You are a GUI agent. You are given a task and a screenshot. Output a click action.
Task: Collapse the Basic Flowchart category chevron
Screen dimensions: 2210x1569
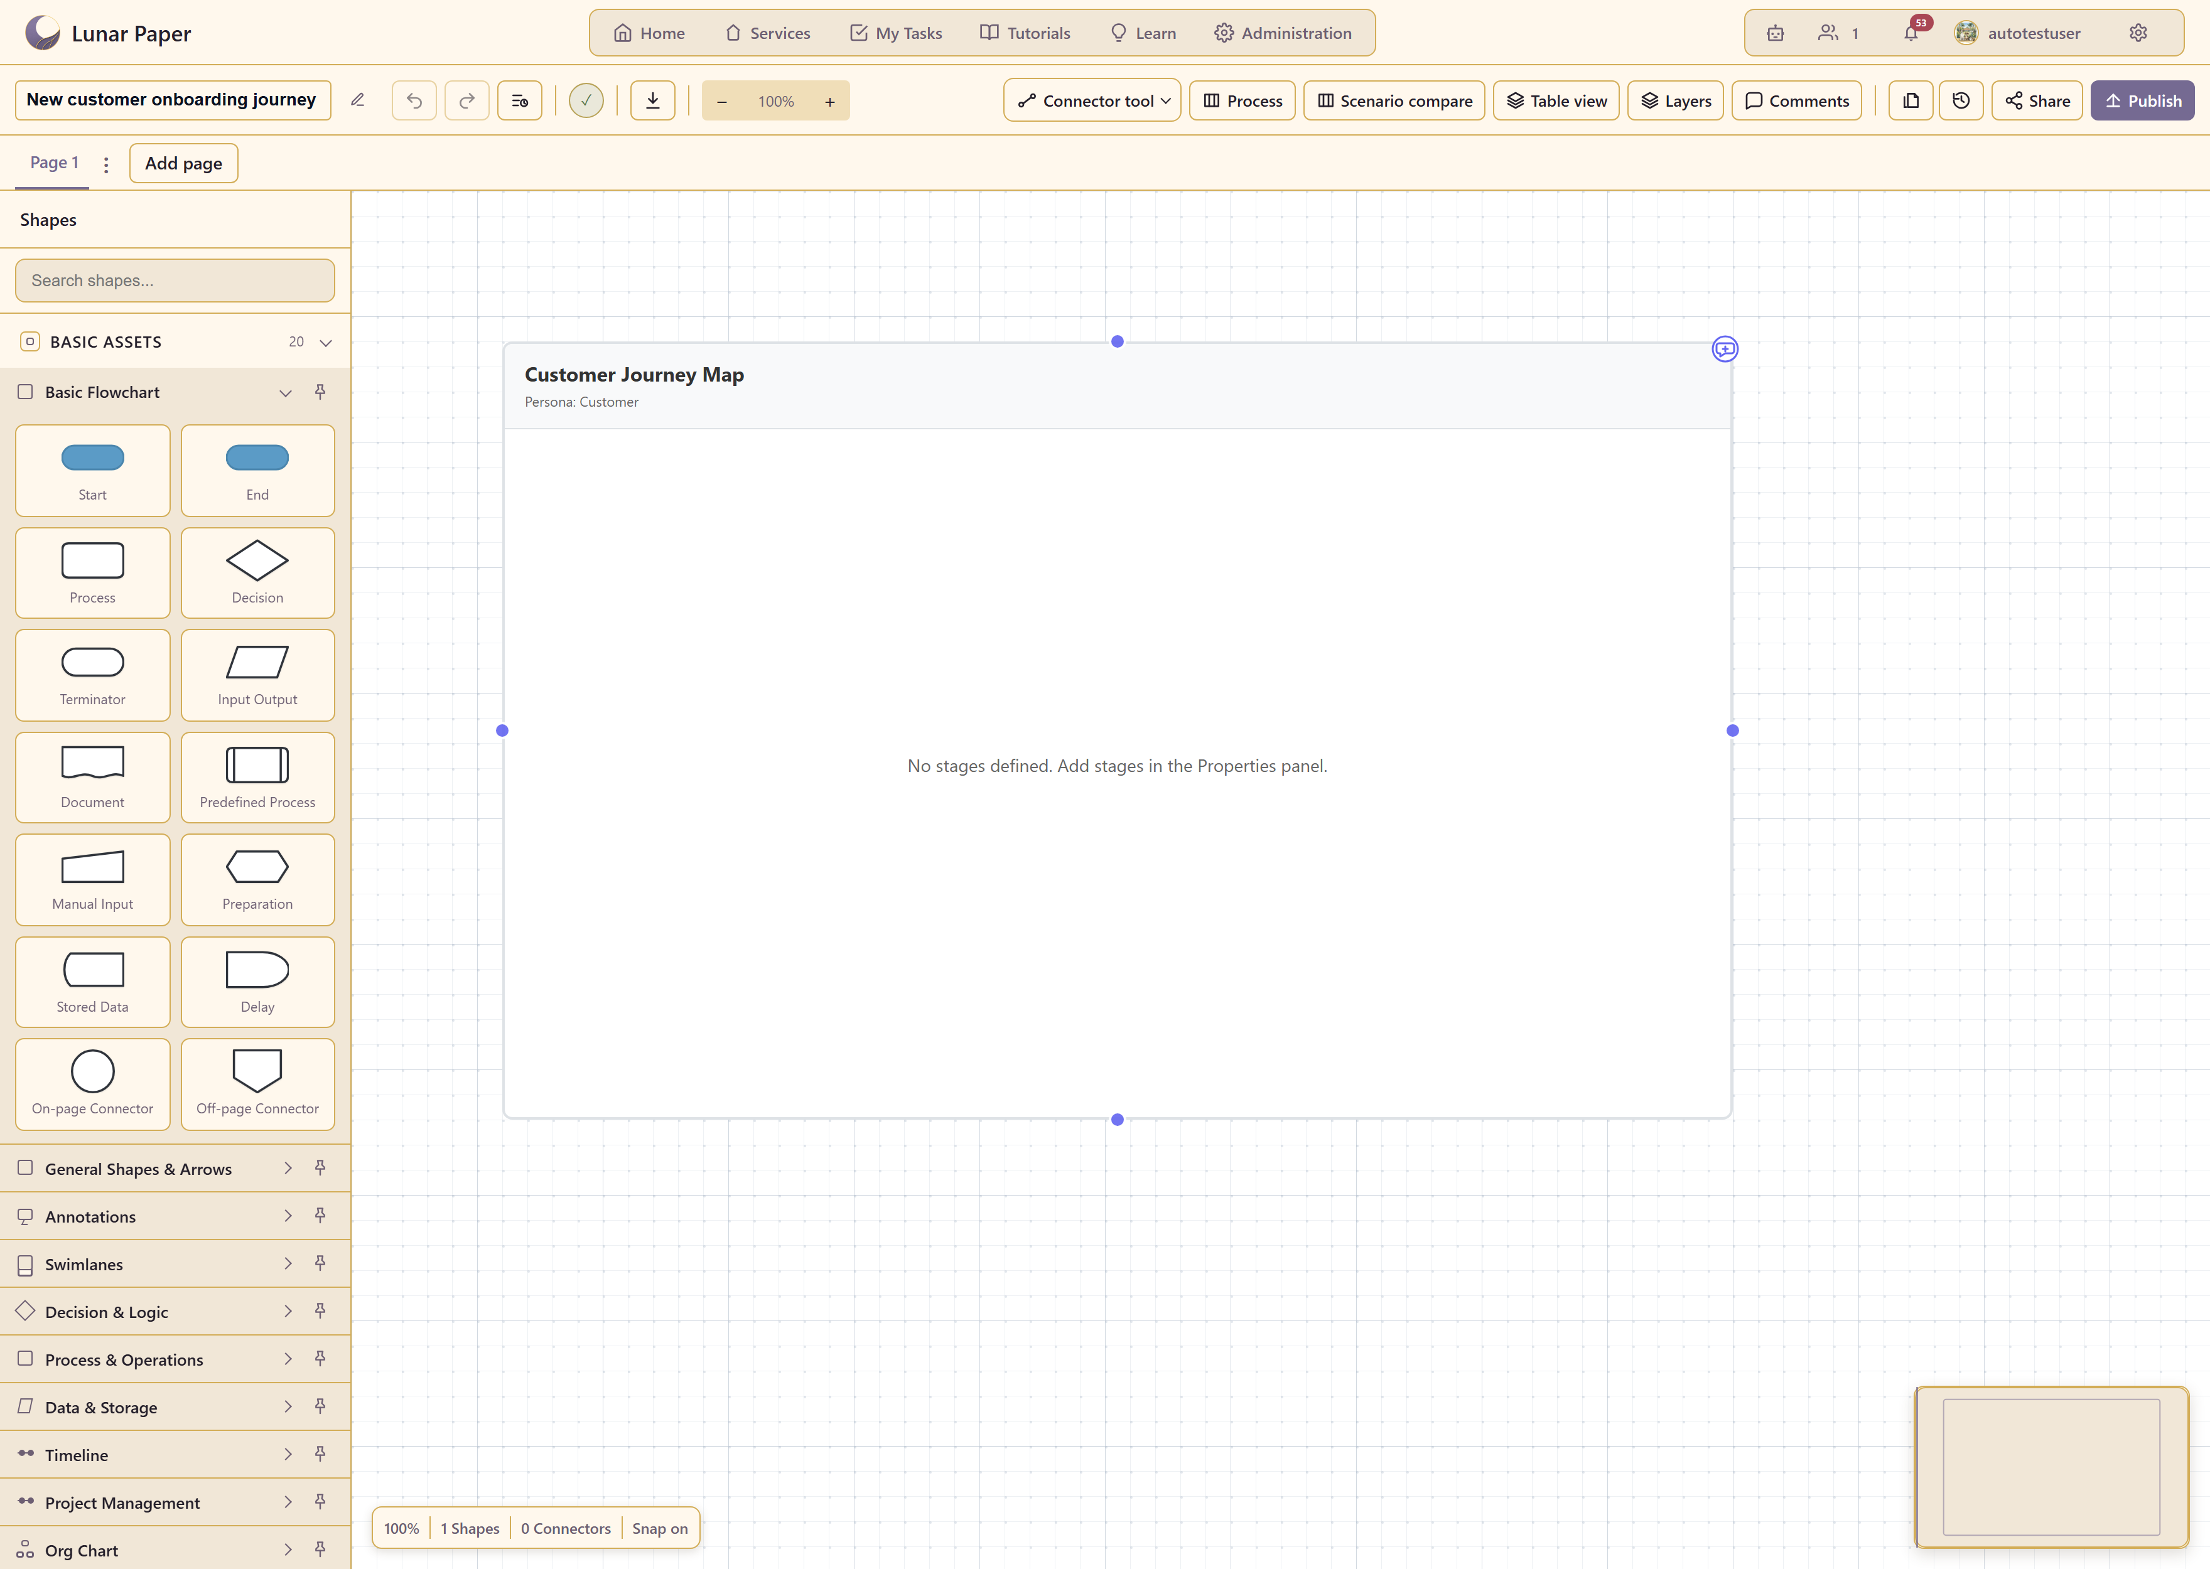pyautogui.click(x=285, y=392)
